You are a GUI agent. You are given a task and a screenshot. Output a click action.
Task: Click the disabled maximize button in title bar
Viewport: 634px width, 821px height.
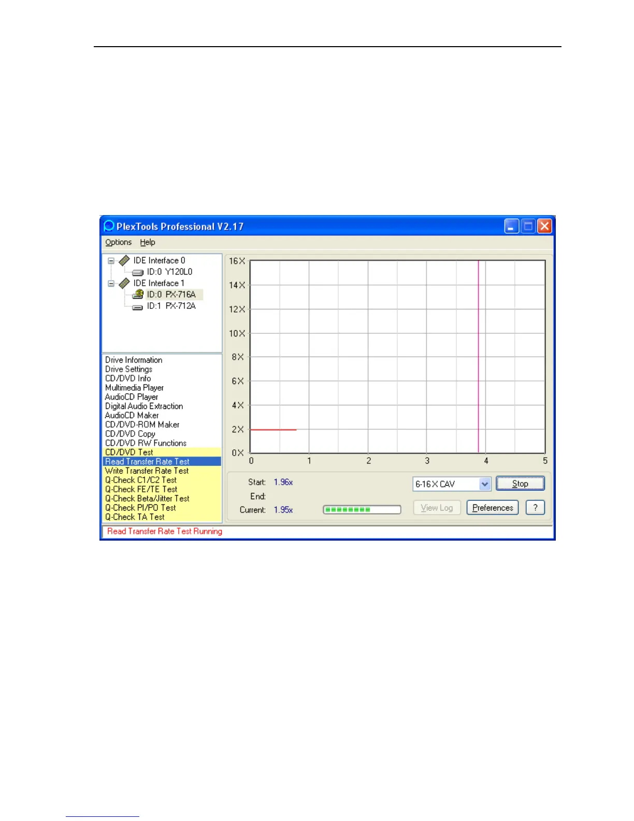point(528,226)
